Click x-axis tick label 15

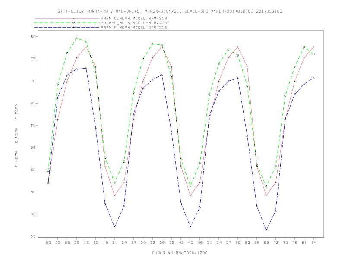[95, 242]
